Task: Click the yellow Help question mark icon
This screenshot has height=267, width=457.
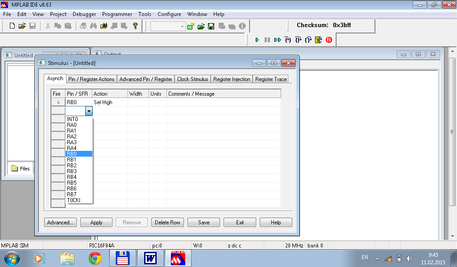Action: click(x=135, y=26)
